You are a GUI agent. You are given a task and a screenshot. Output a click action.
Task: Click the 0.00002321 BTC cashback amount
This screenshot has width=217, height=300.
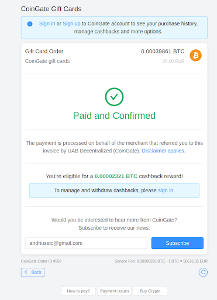coord(116,176)
